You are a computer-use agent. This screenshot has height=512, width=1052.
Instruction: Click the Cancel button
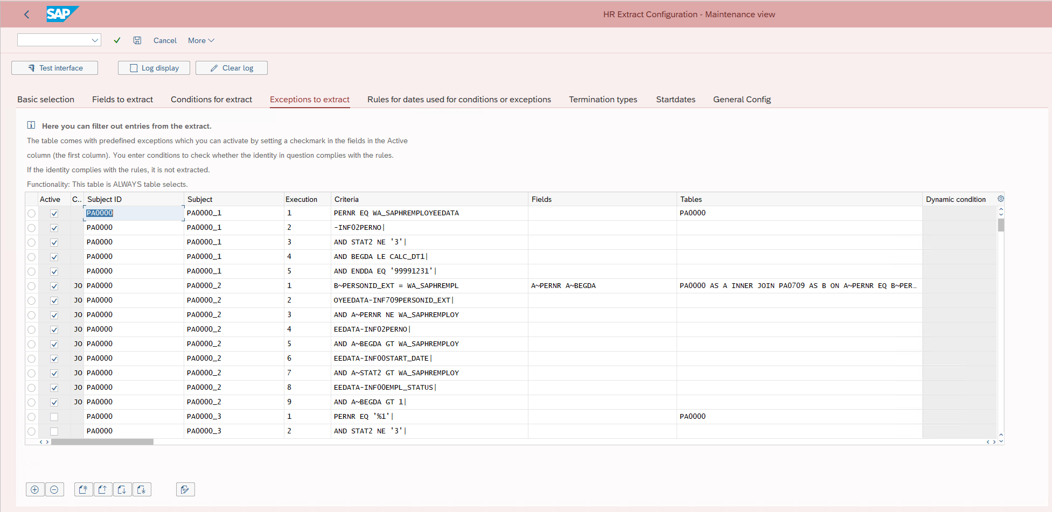[x=165, y=40]
